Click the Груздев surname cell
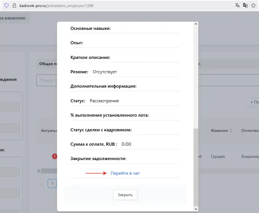 [218, 156]
